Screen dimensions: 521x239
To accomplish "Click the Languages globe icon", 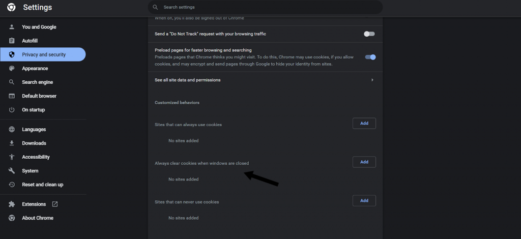I will [x=12, y=130].
